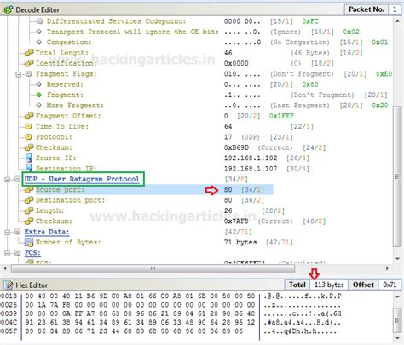Click the Time To Live field icon

(28, 126)
